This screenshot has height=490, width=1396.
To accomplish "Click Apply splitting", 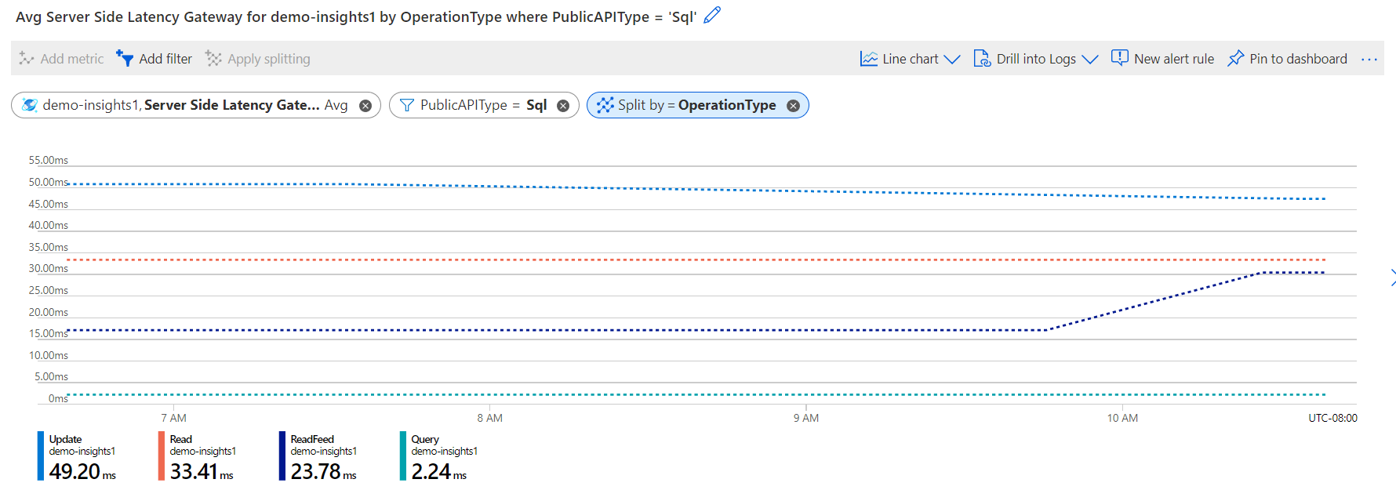I will tap(258, 59).
